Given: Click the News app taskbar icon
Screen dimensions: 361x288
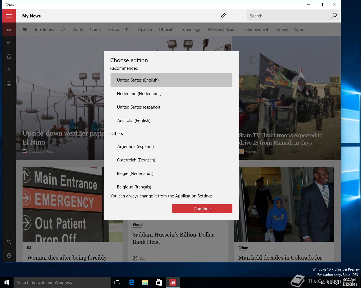Looking at the screenshot, I should (x=173, y=282).
